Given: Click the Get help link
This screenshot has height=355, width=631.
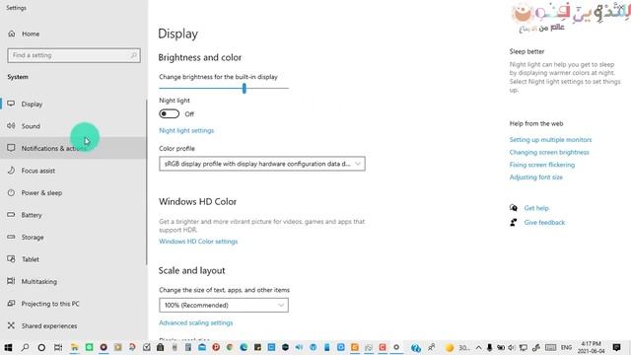Looking at the screenshot, I should pos(536,208).
